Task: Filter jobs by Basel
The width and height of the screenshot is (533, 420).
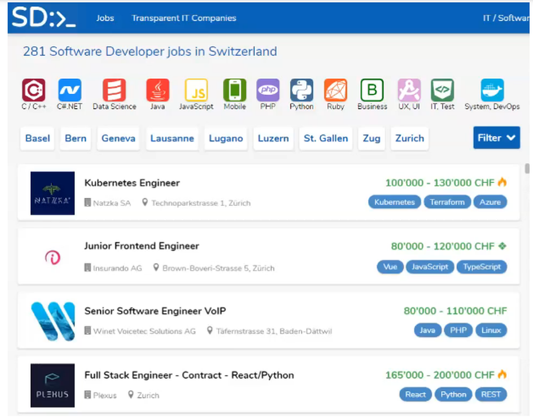Action: [37, 138]
